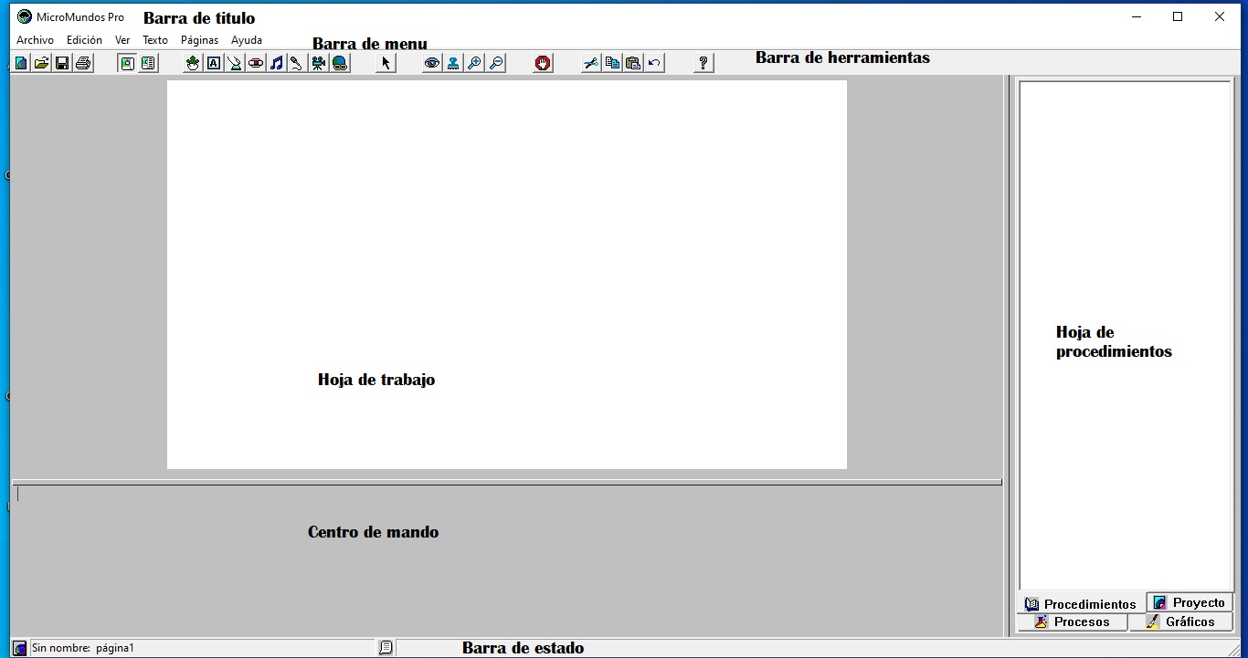Save the project using the floppy disk icon
This screenshot has height=658, width=1248.
point(62,63)
